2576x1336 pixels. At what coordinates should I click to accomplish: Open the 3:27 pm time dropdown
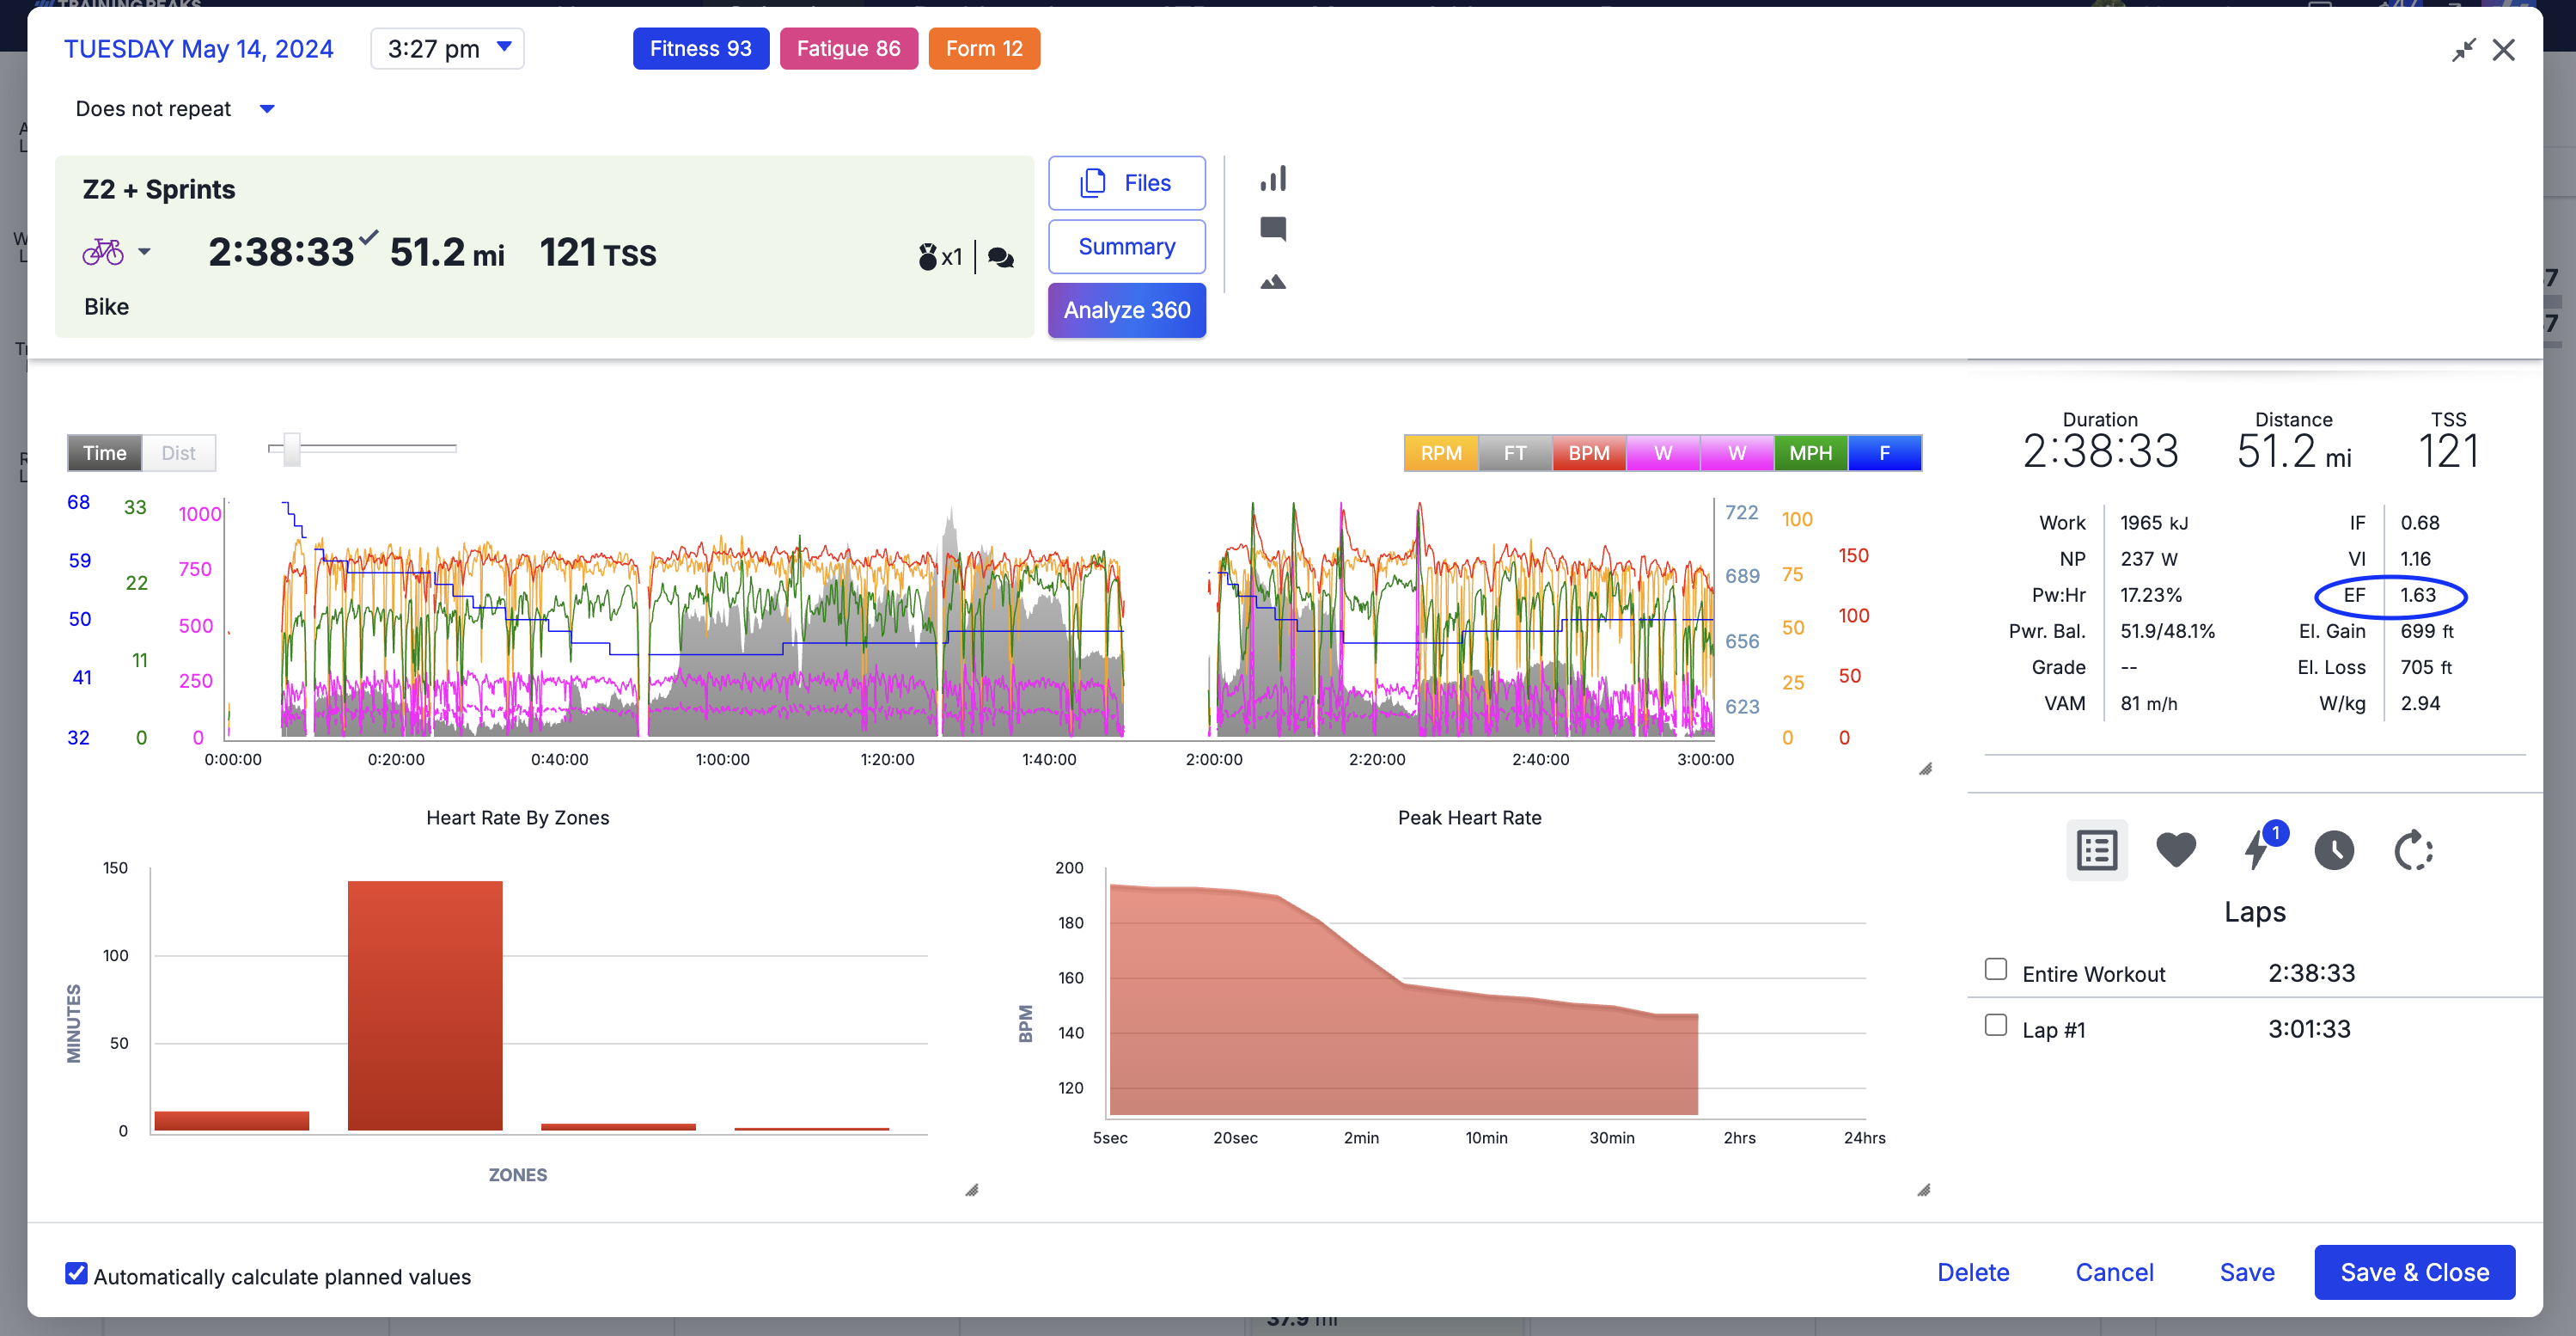447,48
